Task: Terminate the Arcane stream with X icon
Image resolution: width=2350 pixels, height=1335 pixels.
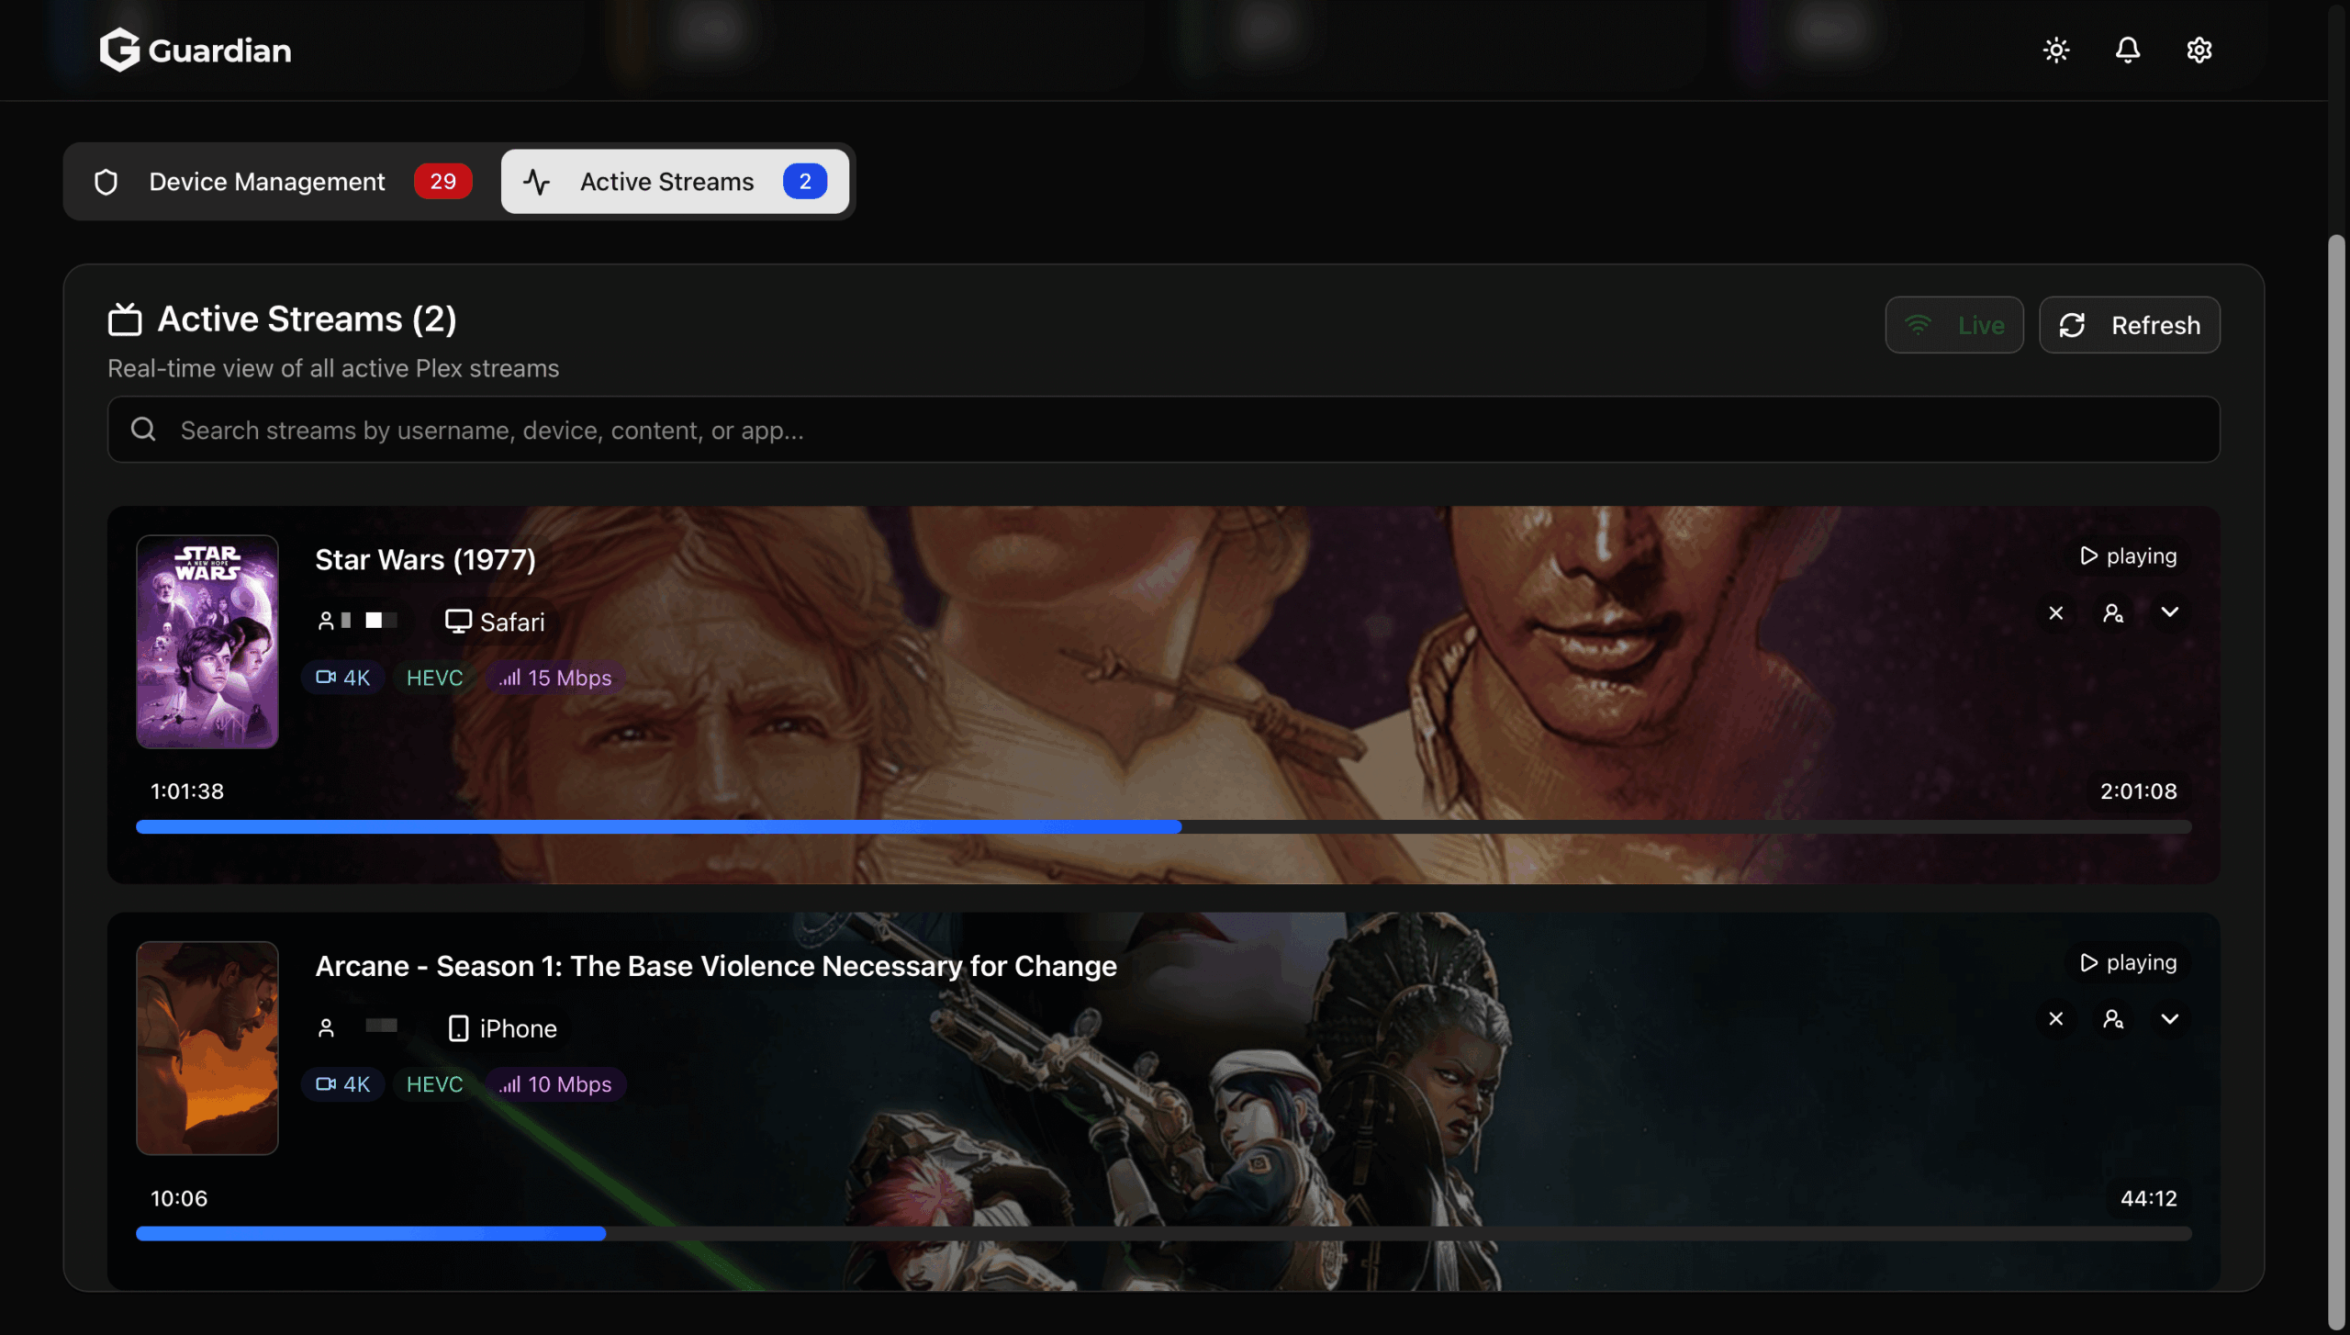Action: [2056, 1019]
